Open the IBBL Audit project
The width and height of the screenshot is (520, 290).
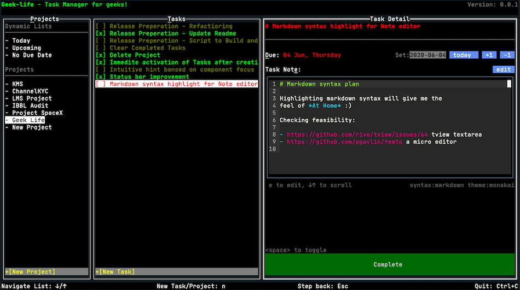(30, 106)
